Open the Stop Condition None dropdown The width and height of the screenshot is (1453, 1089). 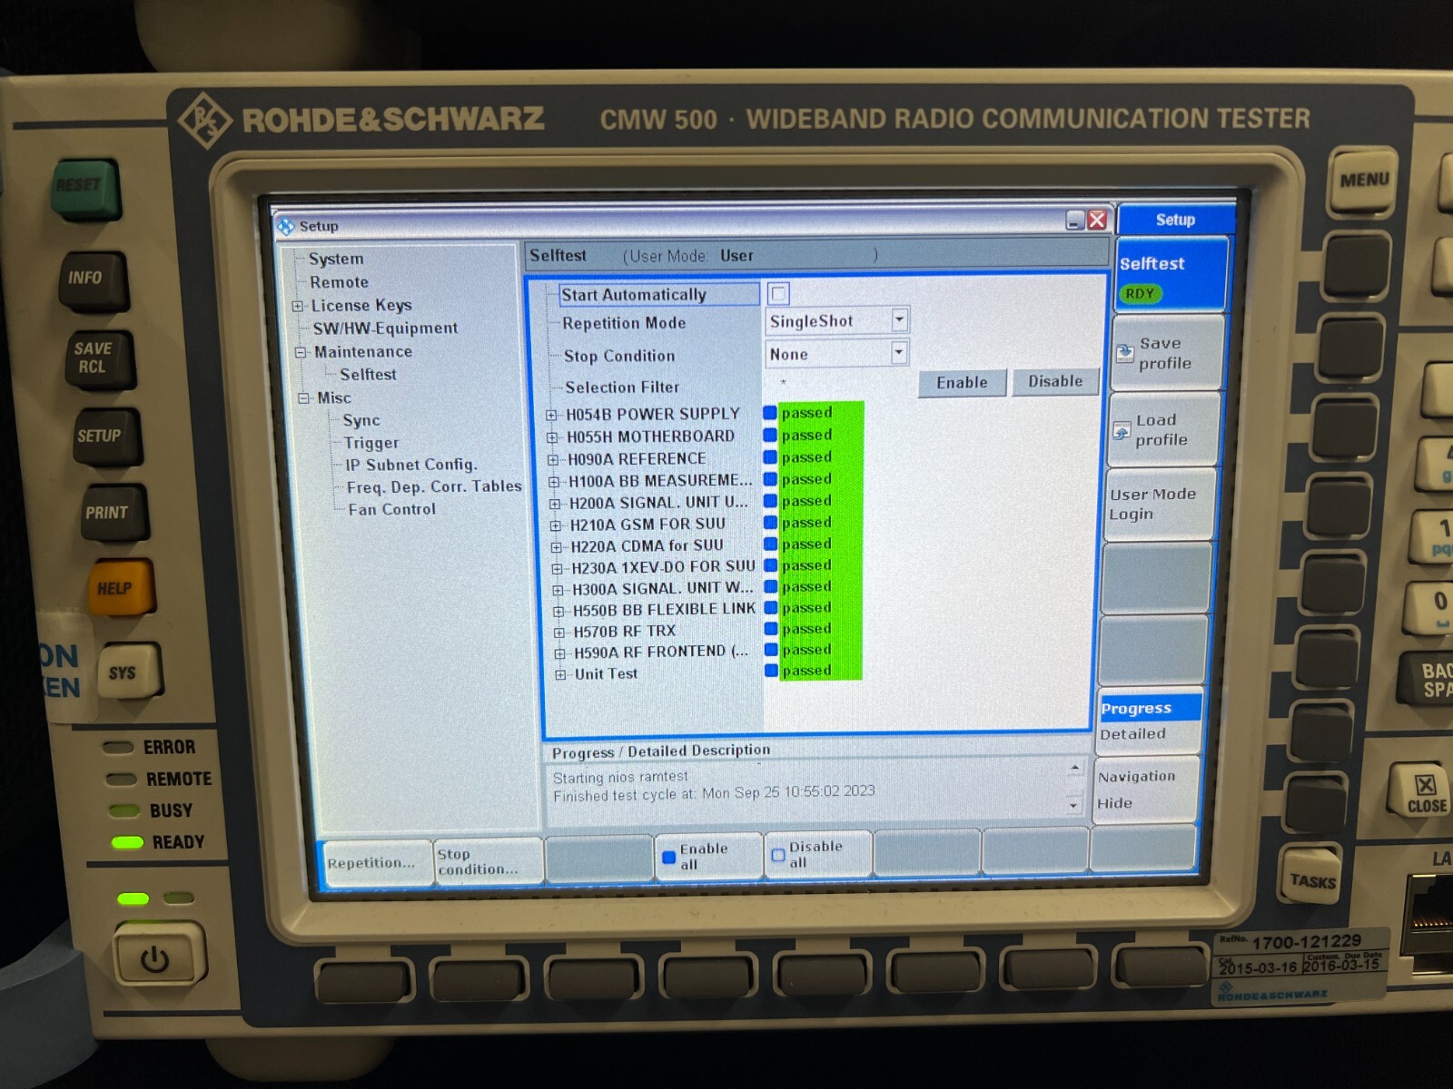coord(898,352)
